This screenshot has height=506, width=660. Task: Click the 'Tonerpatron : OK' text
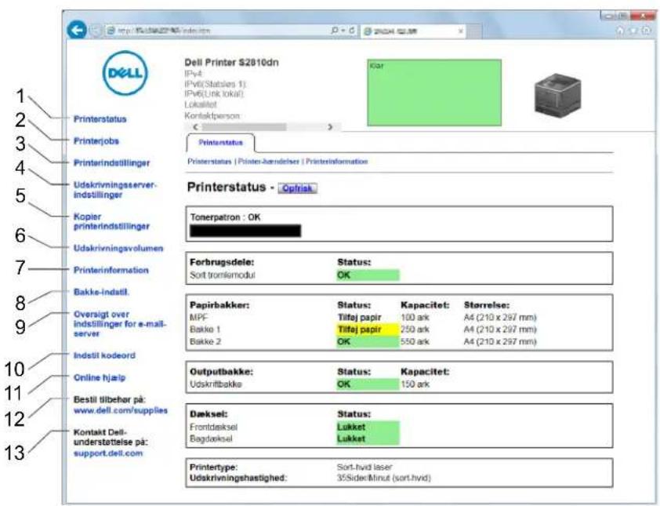point(225,217)
